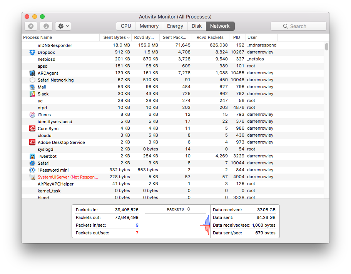351x274 pixels.
Task: Select the mDNSResponder process row
Action: [172, 45]
